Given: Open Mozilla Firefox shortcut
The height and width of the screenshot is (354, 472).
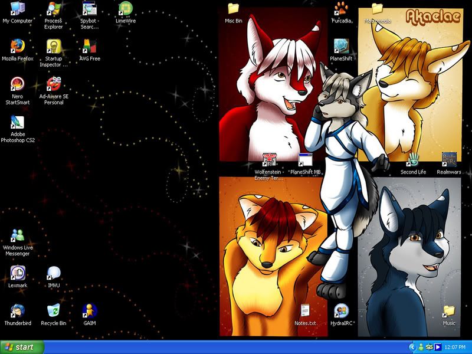Looking at the screenshot, I should tap(18, 50).
